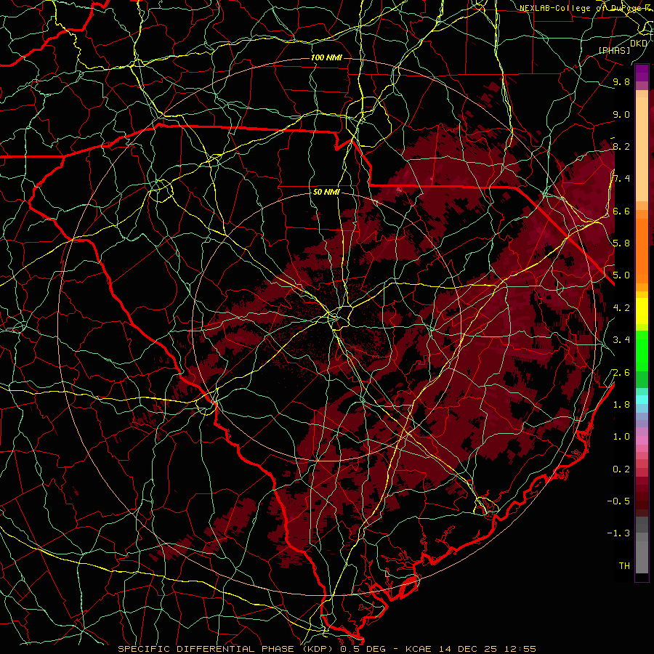Select the 50 NMI range ring label
Image resolution: width=654 pixels, height=654 pixels.
[x=326, y=193]
